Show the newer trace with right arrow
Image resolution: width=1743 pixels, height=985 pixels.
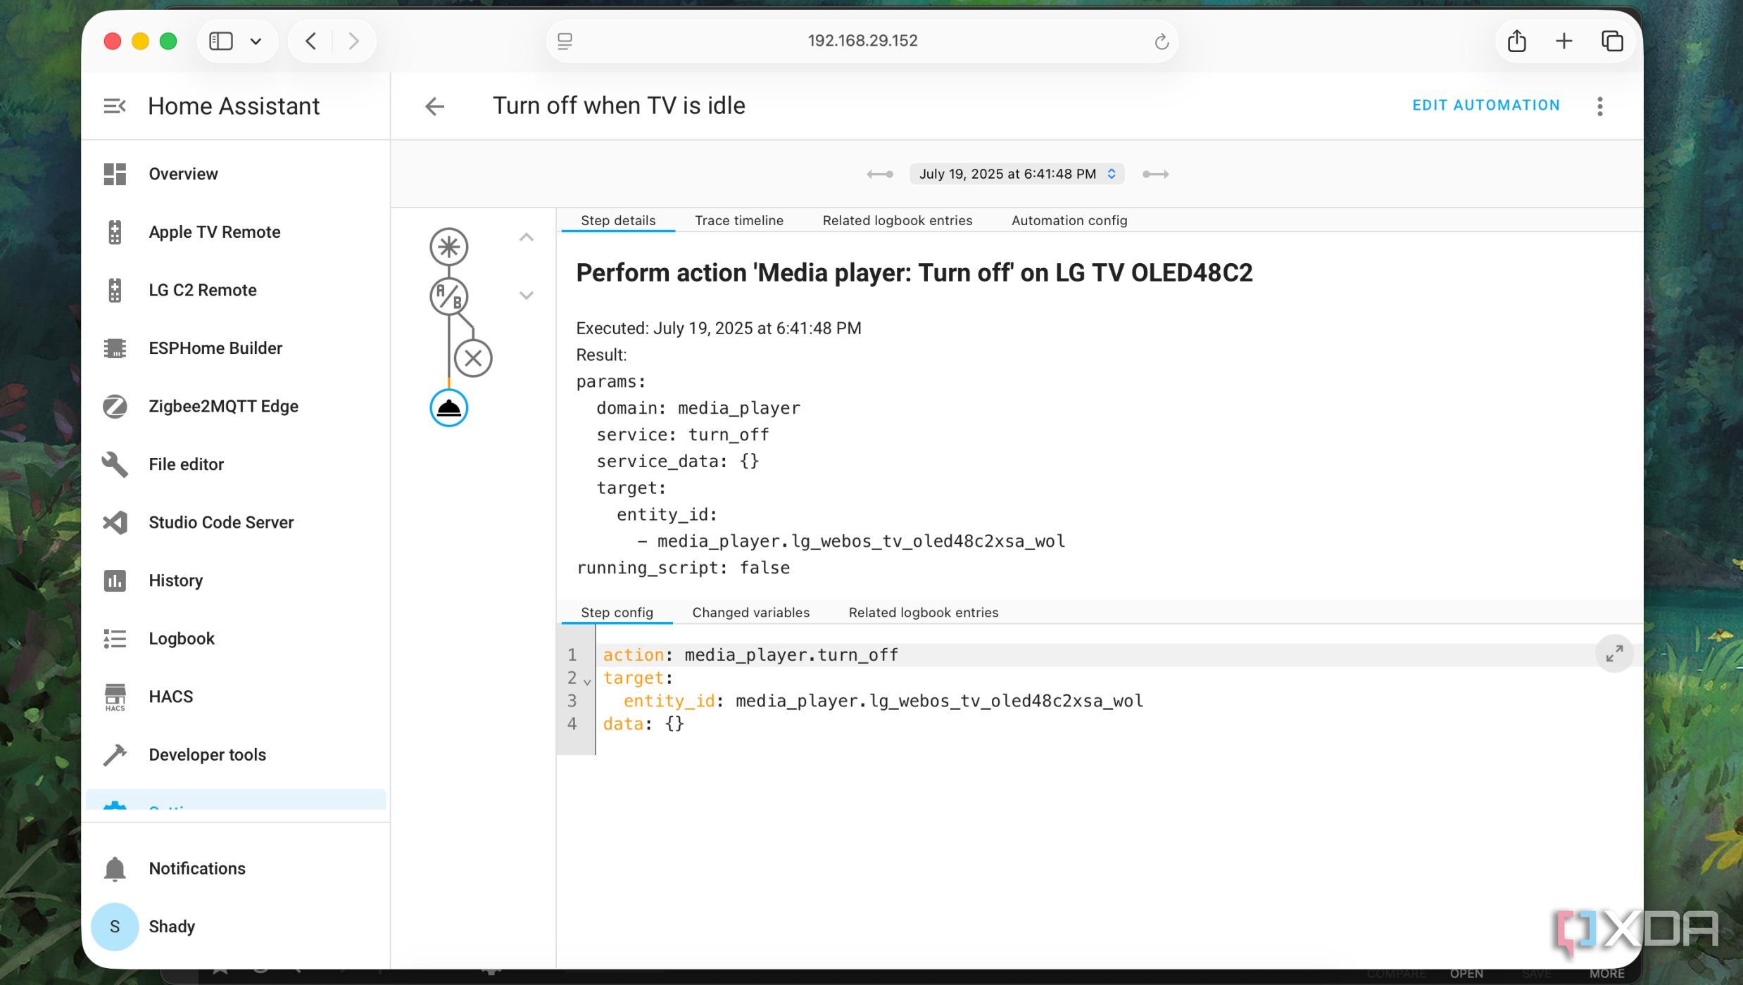pyautogui.click(x=1155, y=174)
